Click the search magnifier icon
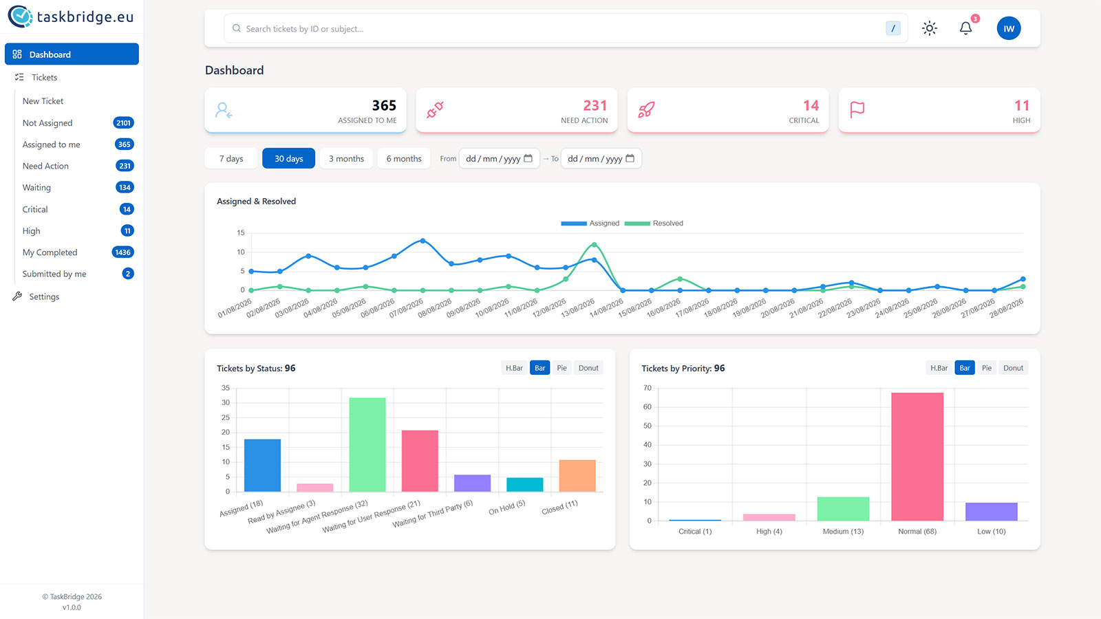The width and height of the screenshot is (1101, 619). (x=237, y=28)
